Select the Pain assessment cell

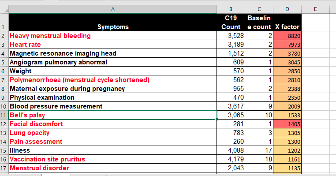coord(113,142)
